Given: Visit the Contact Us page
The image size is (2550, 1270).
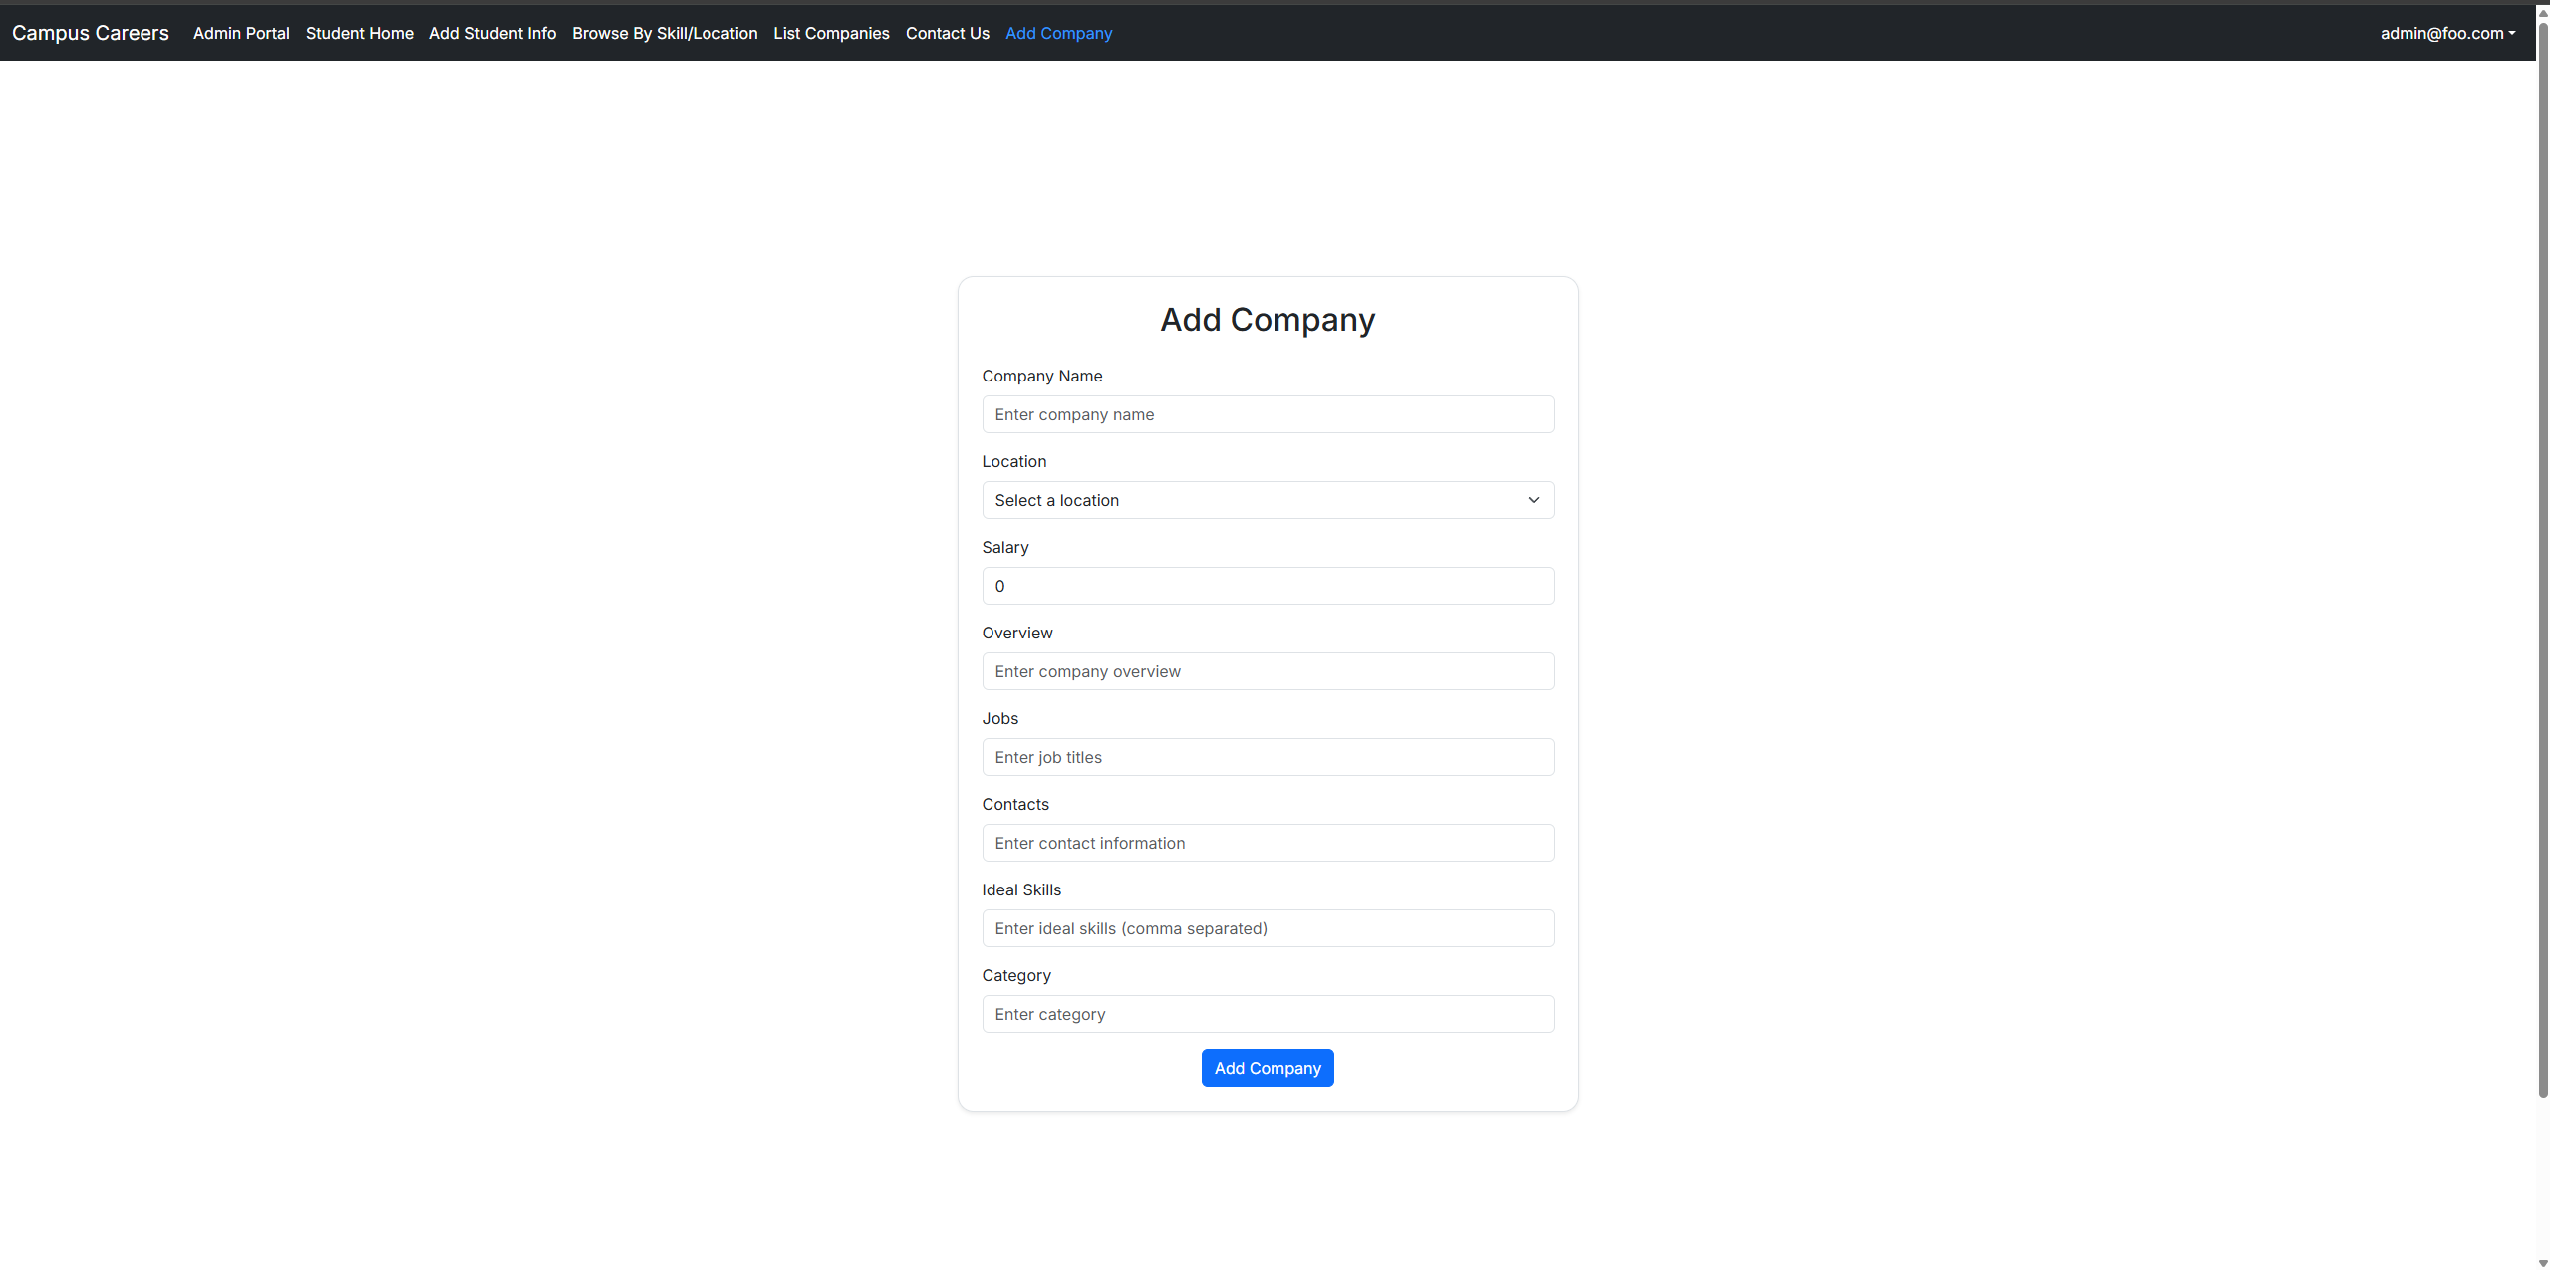Looking at the screenshot, I should click(947, 33).
